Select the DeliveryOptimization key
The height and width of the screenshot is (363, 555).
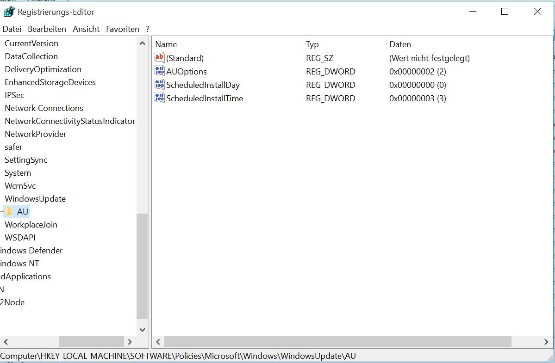coord(43,69)
